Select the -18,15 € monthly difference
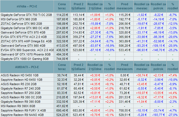 142,110
